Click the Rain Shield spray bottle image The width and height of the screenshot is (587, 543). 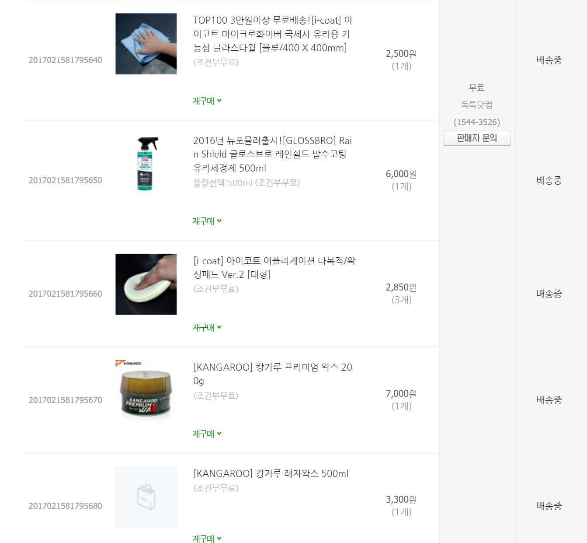pyautogui.click(x=146, y=164)
